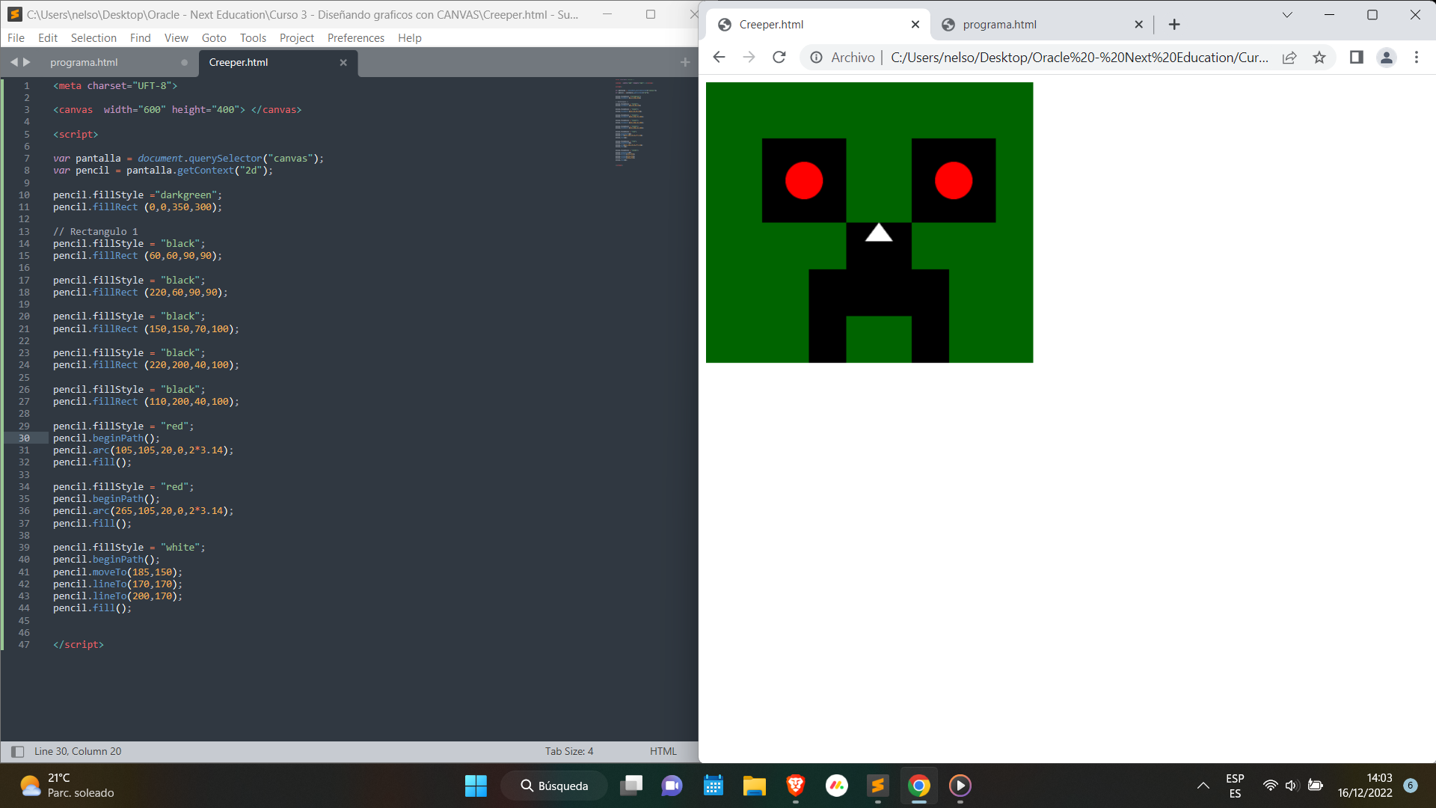
Task: Open Brave browser from taskbar
Action: point(795,786)
